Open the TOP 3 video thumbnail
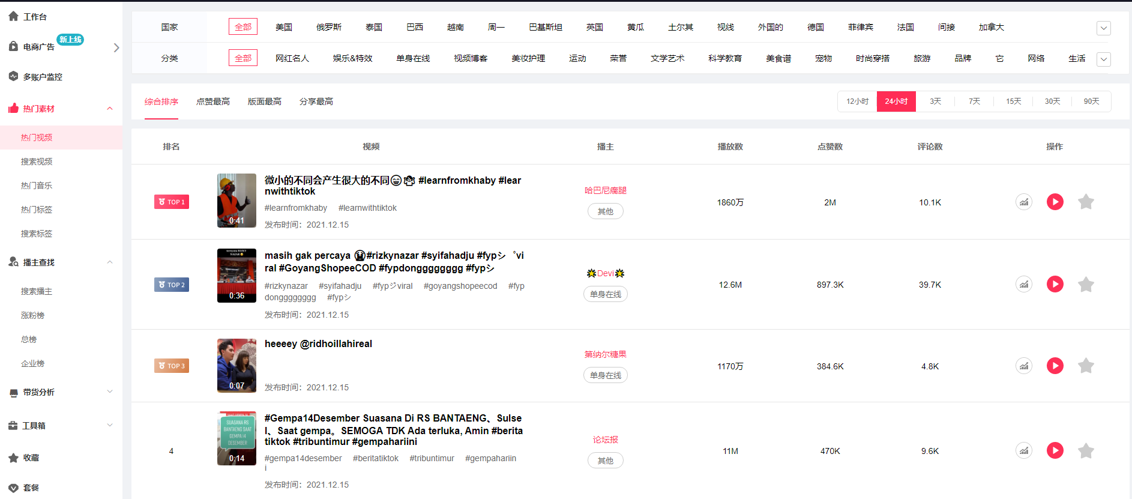 click(x=236, y=366)
